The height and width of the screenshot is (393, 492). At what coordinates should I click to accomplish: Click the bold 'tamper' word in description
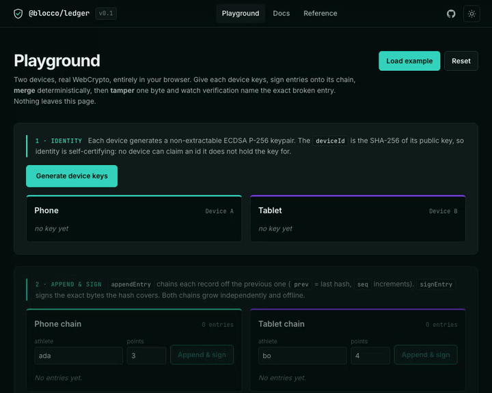pyautogui.click(x=122, y=91)
